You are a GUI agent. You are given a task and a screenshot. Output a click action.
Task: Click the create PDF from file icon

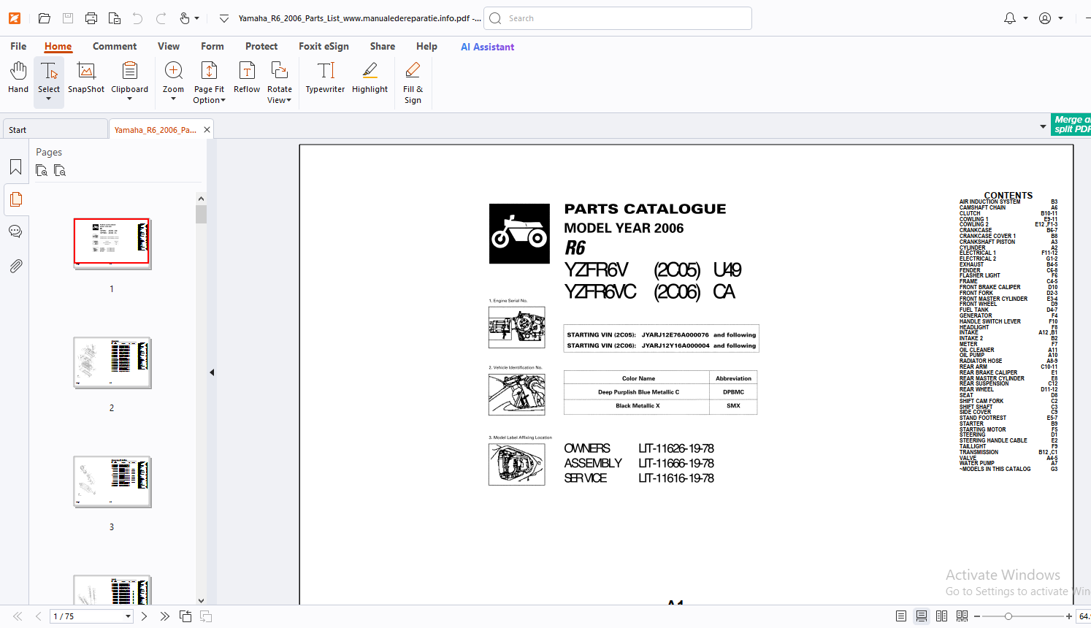click(115, 18)
